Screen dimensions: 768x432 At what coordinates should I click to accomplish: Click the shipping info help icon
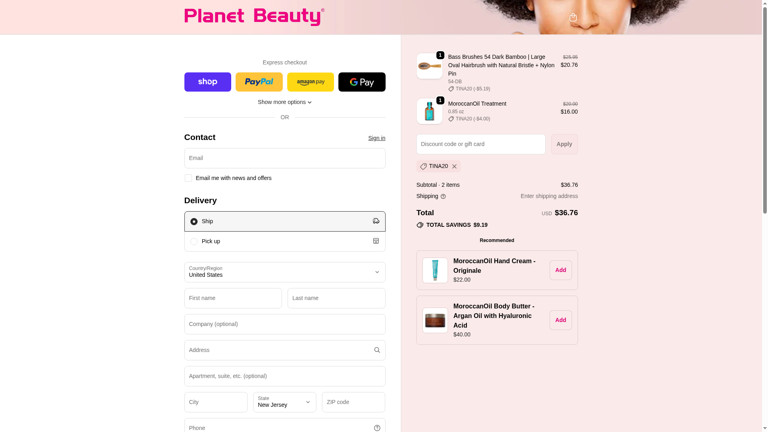pos(443,196)
